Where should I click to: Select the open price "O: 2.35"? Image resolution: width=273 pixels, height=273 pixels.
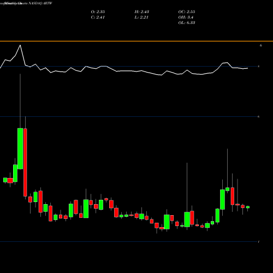pos(98,12)
